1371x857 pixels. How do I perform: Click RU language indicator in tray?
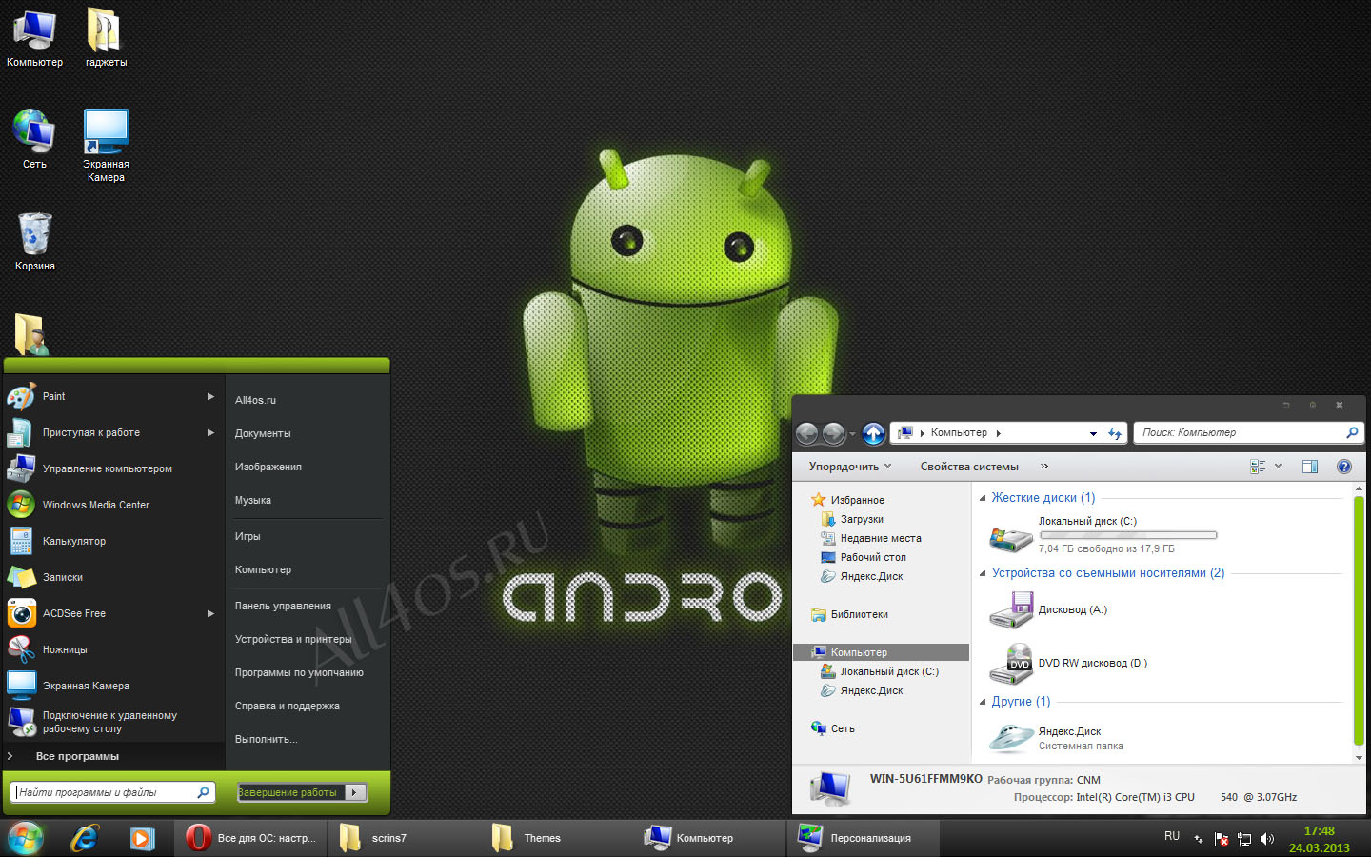(1172, 836)
